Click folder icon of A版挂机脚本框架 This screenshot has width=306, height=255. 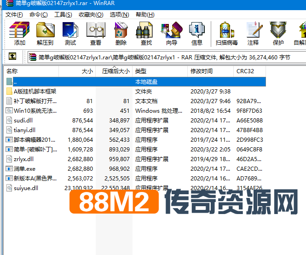(x=9, y=91)
